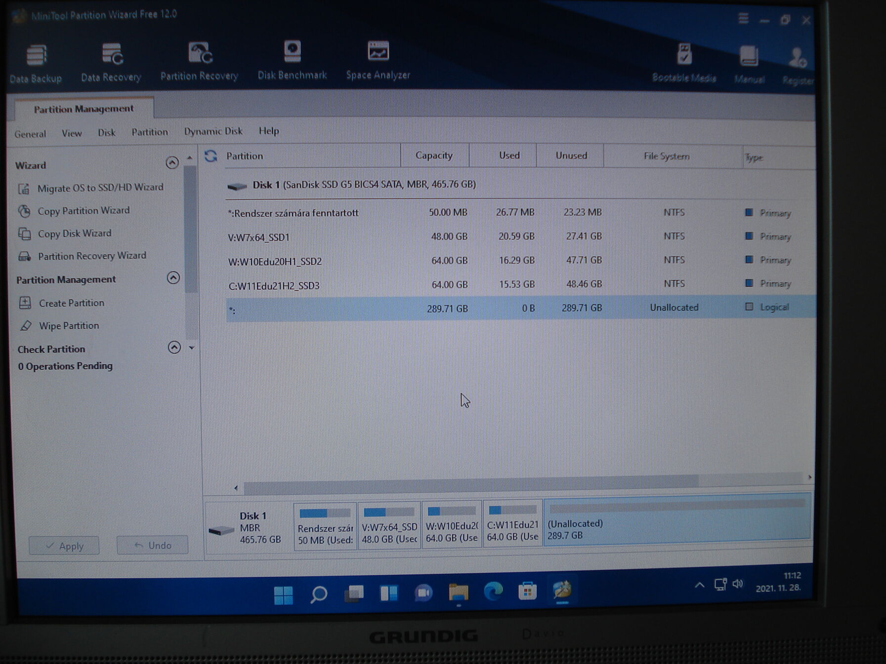Sort by Capacity column header
The height and width of the screenshot is (664, 886).
[x=434, y=156]
